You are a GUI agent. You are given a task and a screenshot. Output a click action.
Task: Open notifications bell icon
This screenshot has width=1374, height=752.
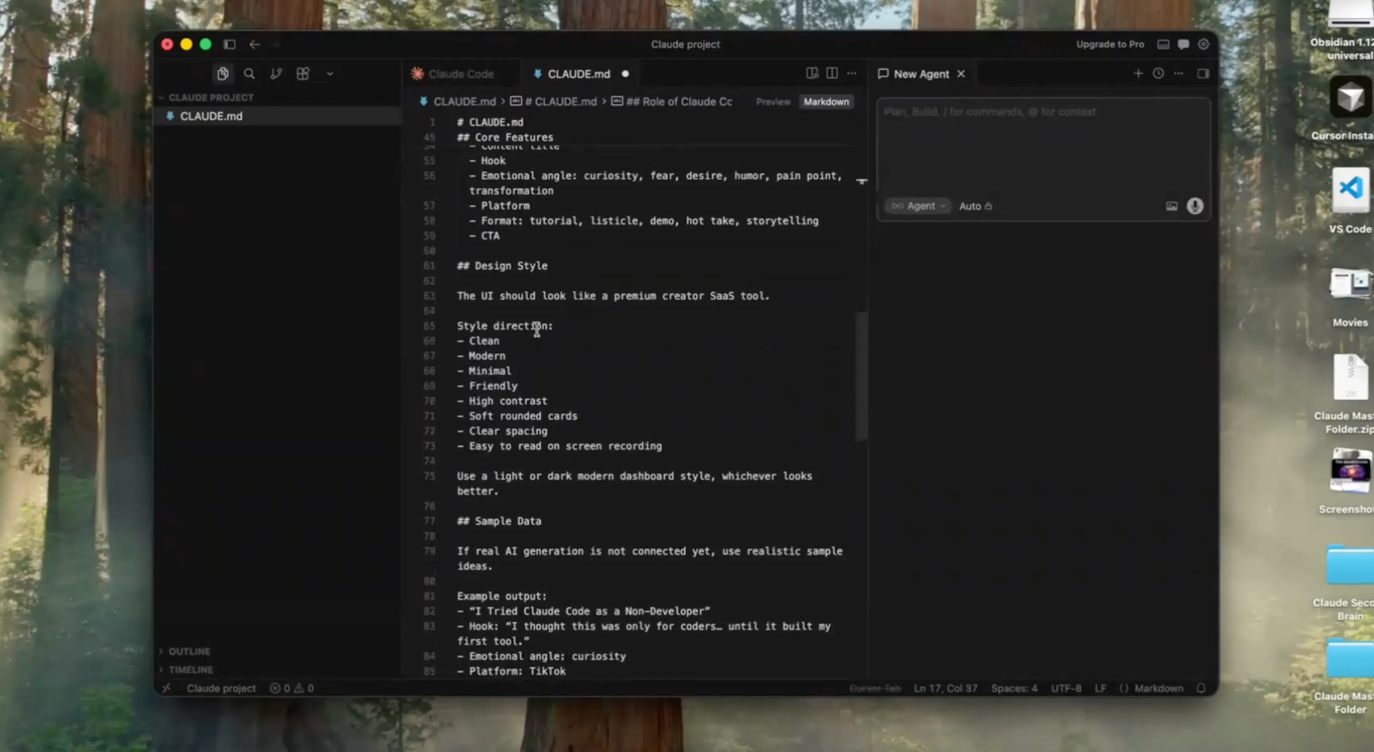pyautogui.click(x=1201, y=688)
